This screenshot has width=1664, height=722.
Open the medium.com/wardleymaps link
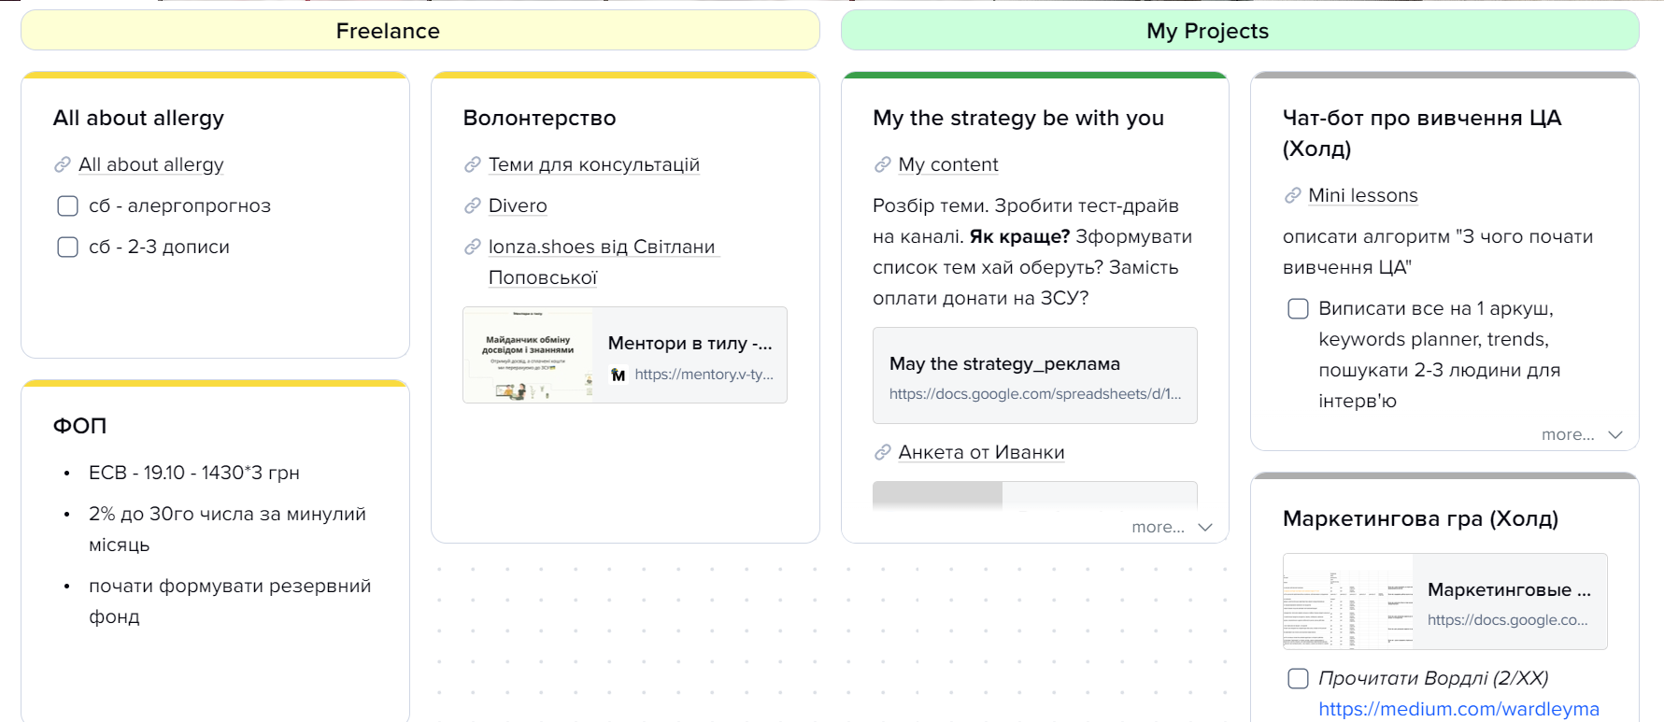point(1458,710)
